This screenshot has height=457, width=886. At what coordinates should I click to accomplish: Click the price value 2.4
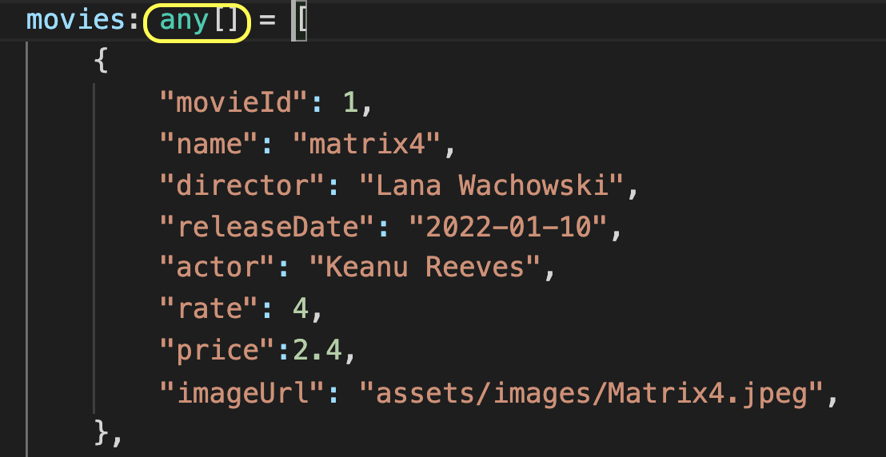pyautogui.click(x=317, y=351)
